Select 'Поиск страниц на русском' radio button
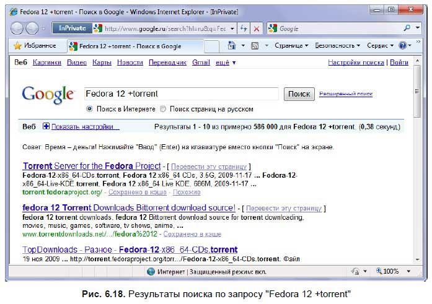The width and height of the screenshot is (432, 304). [x=163, y=109]
